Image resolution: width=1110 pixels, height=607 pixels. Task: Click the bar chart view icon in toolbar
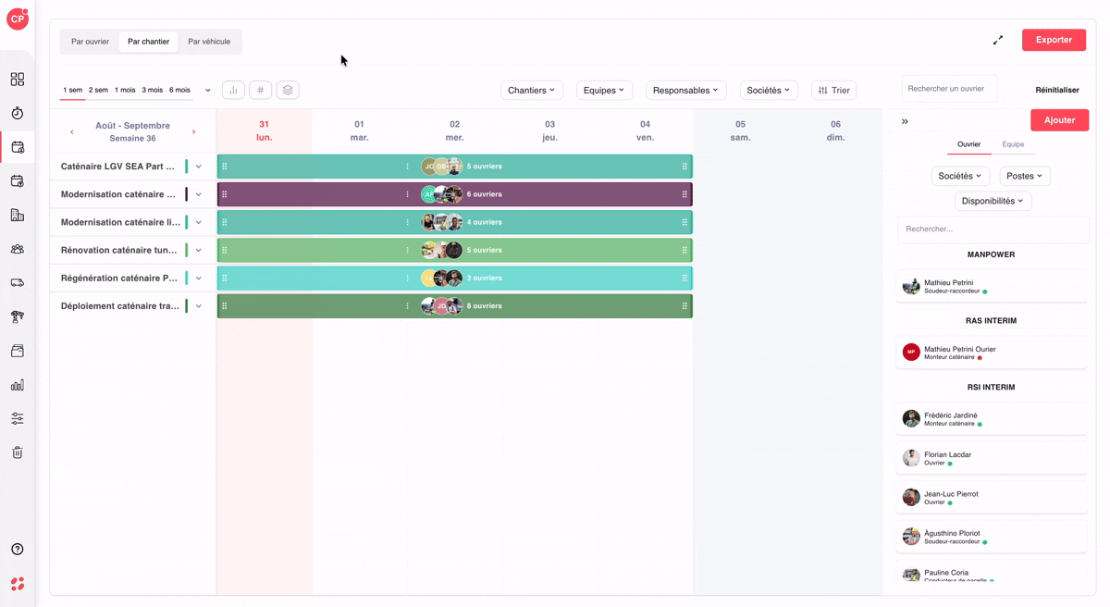click(x=233, y=90)
